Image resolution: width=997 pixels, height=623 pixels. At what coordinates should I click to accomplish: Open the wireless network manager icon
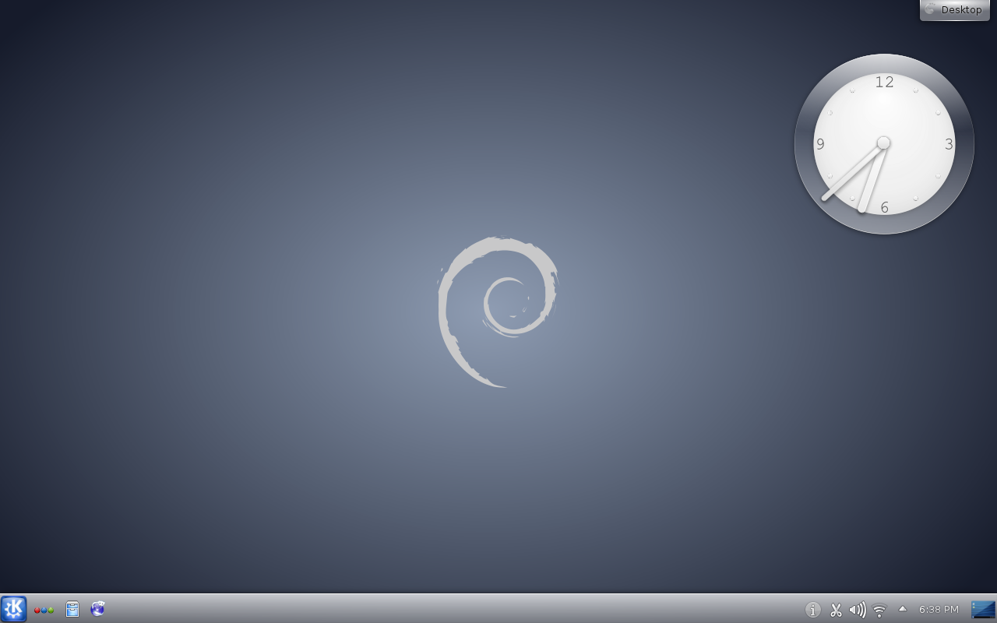(879, 611)
